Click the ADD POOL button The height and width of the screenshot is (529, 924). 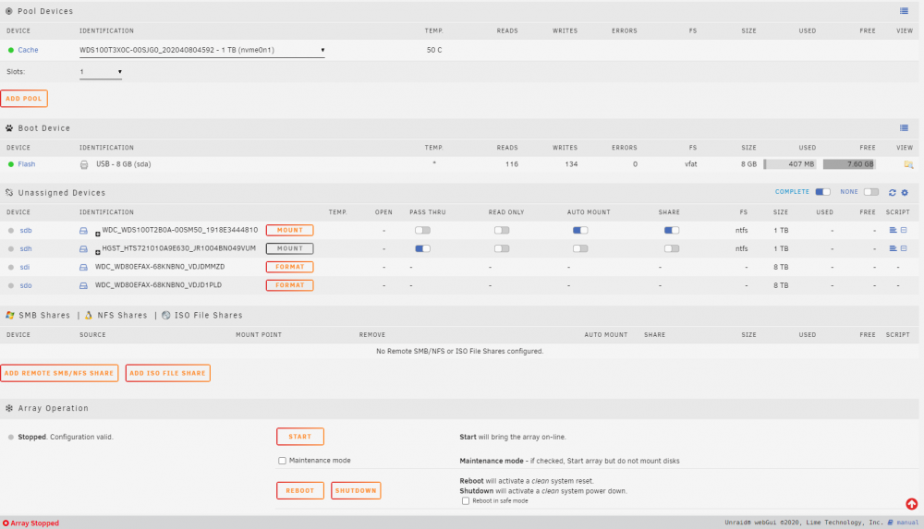(24, 99)
